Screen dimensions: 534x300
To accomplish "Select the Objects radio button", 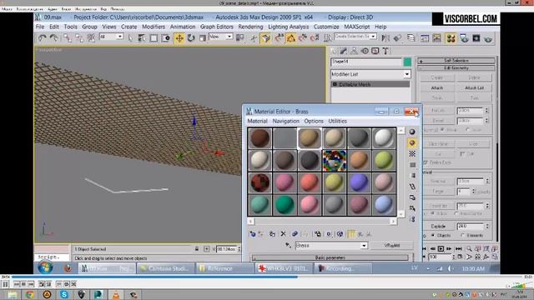I will [433, 235].
